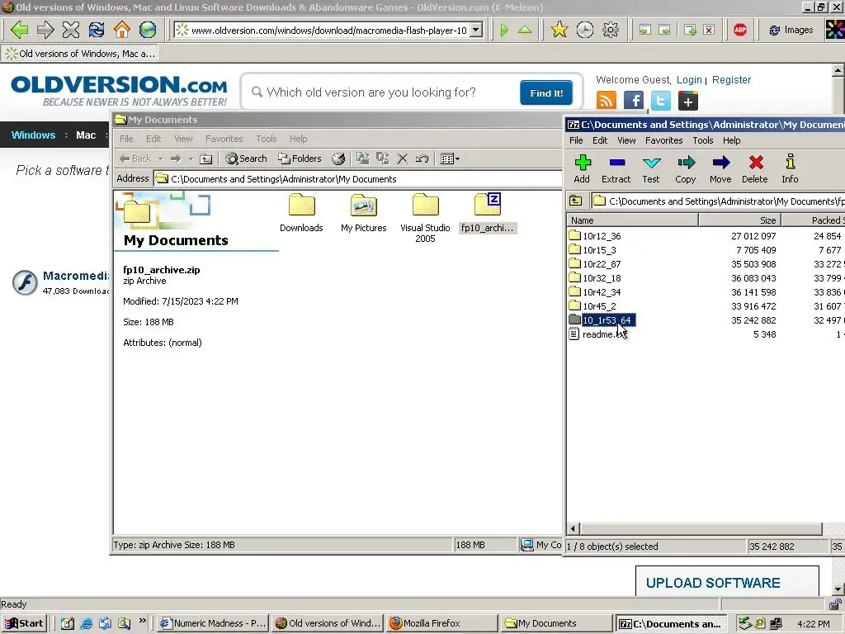Open Views dropdown in My Documents toolbar
Viewport: 845px width, 634px height.
(450, 158)
